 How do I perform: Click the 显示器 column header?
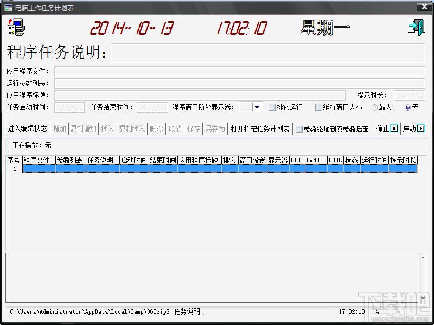click(x=278, y=160)
